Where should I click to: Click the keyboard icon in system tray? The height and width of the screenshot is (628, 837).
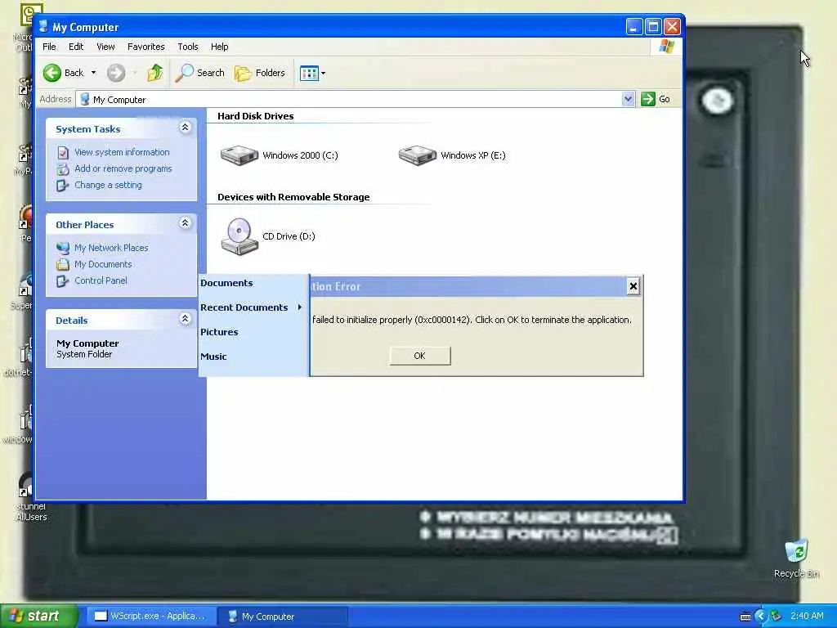coord(745,617)
